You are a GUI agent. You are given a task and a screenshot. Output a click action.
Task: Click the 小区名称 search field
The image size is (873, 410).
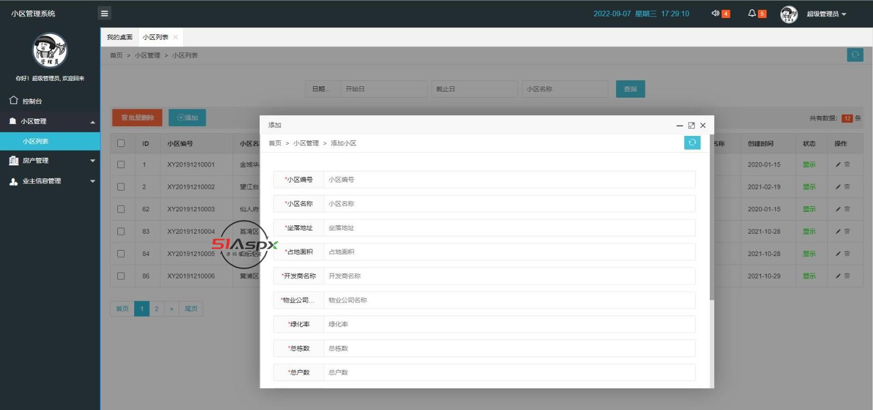pos(565,89)
